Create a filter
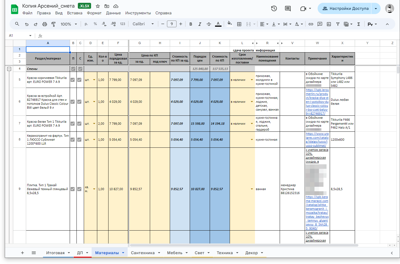The image size is (400, 264). point(338,24)
